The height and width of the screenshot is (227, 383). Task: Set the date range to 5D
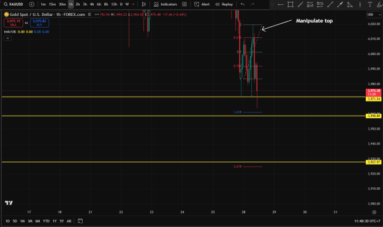click(15, 221)
